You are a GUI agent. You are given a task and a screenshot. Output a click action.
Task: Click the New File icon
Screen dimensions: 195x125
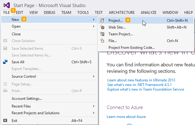pyautogui.click(x=103, y=41)
